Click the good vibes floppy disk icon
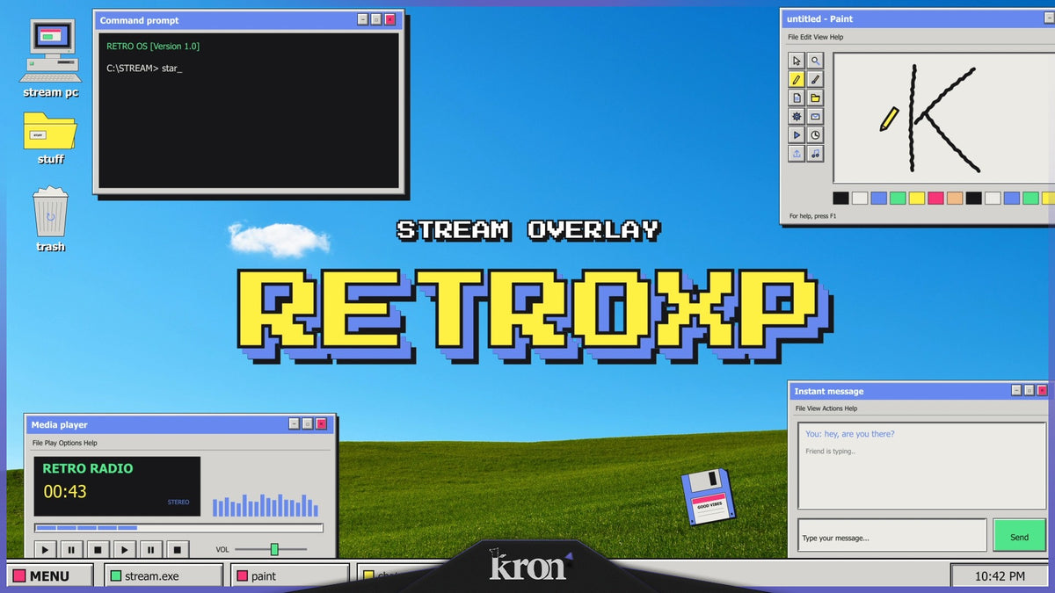1055x593 pixels. click(x=708, y=496)
